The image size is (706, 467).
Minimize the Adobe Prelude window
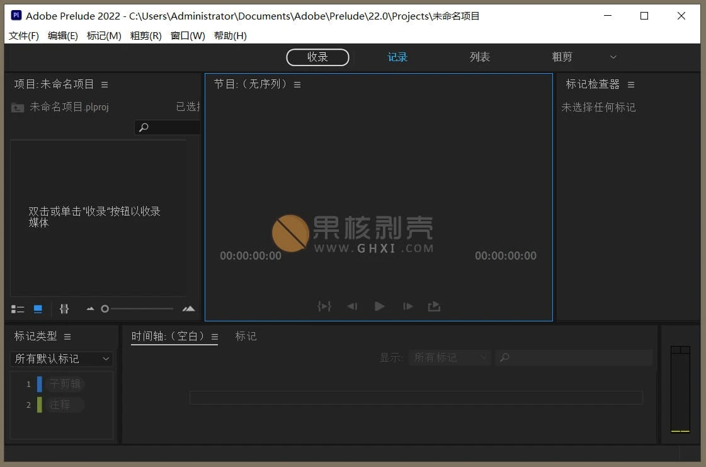click(x=607, y=16)
